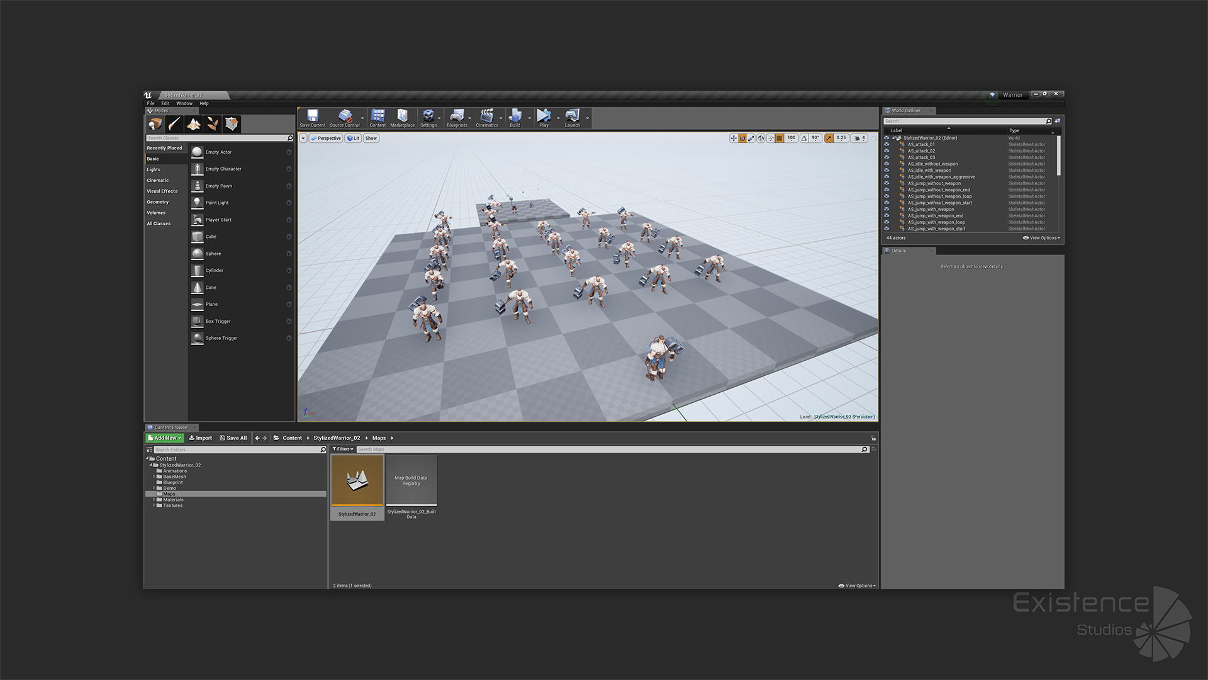Select the rotate transform gizmo icon
The width and height of the screenshot is (1208, 680).
pos(742,138)
